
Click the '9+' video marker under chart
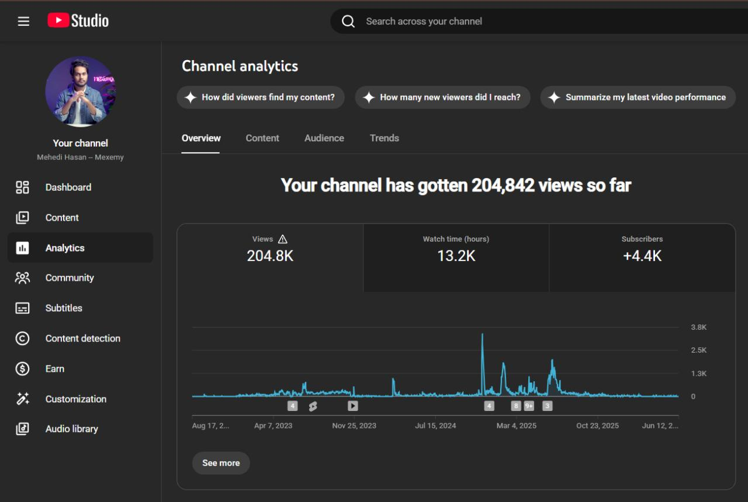(x=529, y=406)
